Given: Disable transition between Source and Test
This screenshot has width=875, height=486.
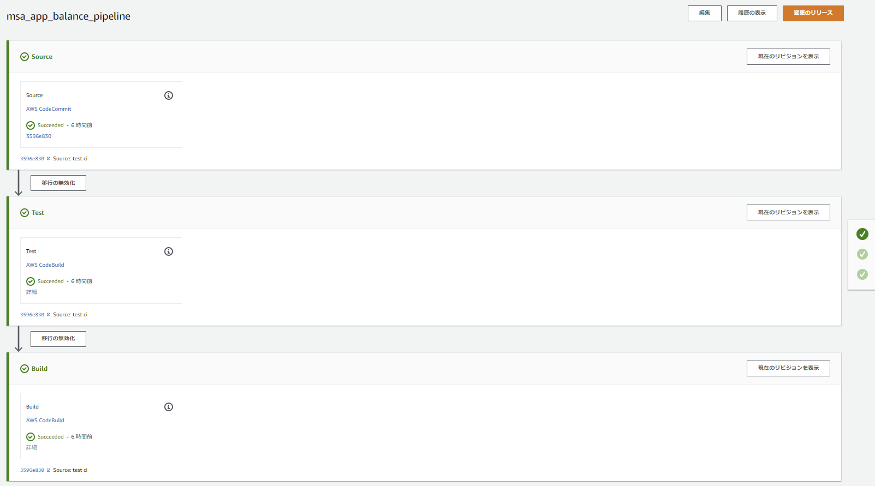Looking at the screenshot, I should (x=58, y=183).
